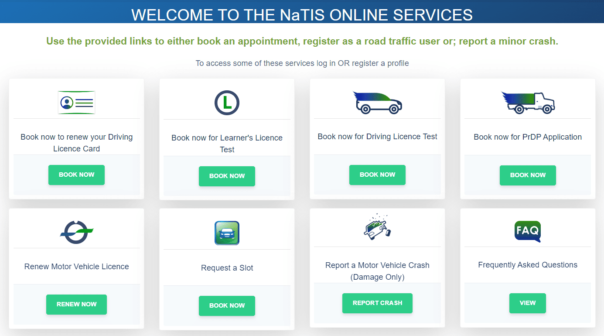The height and width of the screenshot is (336, 604).
Task: Click the truck icon for PrDP Application
Action: pos(528,103)
